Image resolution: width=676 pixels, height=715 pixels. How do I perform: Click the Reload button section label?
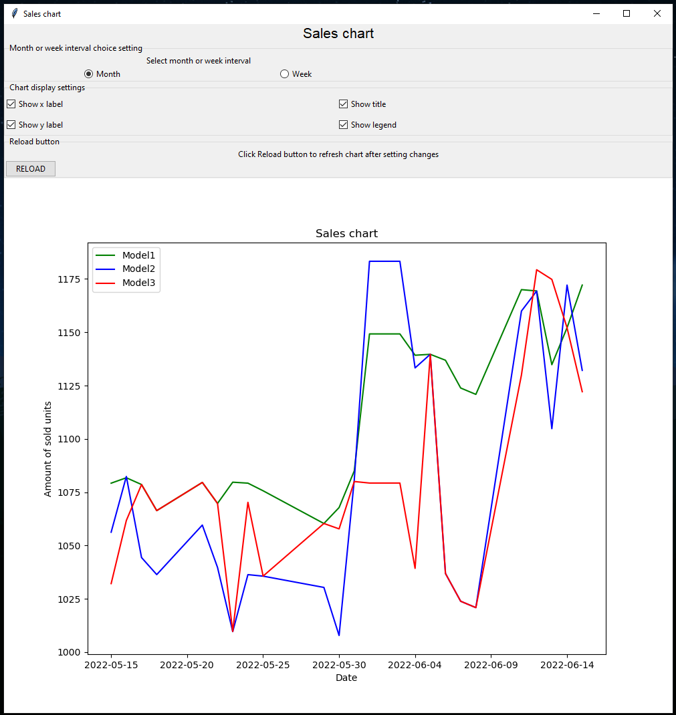point(33,141)
